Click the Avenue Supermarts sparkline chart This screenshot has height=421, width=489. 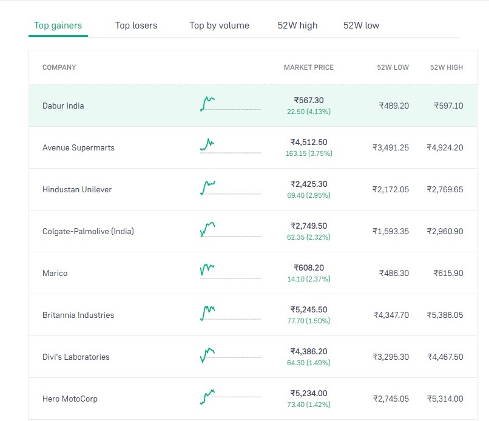click(x=230, y=146)
